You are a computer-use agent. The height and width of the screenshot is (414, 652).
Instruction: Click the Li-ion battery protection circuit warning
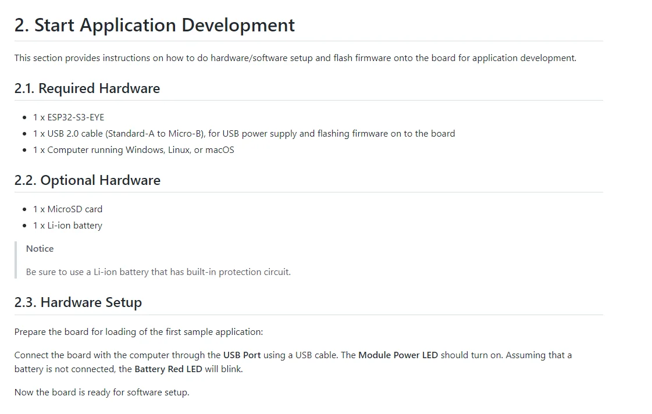coord(158,272)
